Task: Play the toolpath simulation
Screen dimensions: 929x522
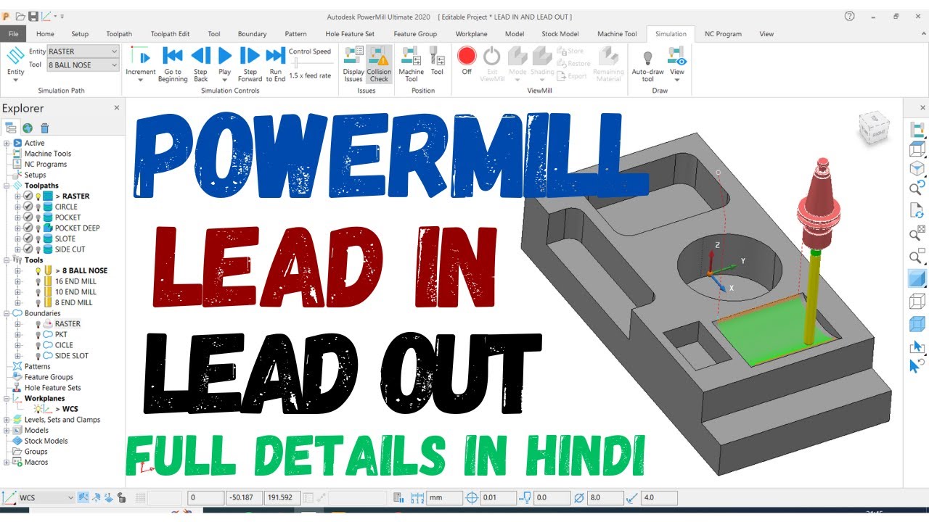Action: click(225, 63)
